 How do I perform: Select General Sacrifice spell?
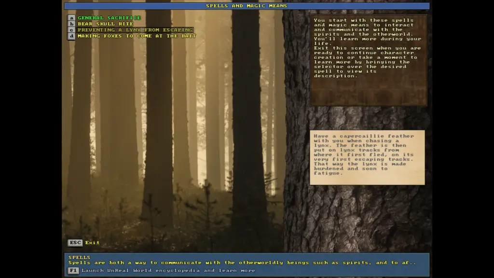[x=109, y=18]
